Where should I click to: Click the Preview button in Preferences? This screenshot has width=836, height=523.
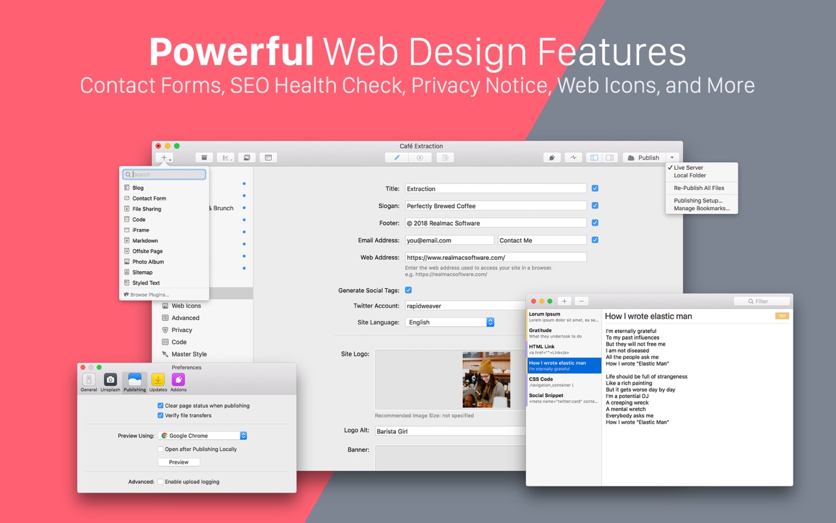(179, 463)
